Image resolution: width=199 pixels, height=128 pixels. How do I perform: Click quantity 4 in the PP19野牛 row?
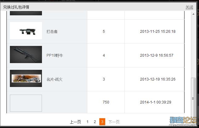(x=104, y=55)
